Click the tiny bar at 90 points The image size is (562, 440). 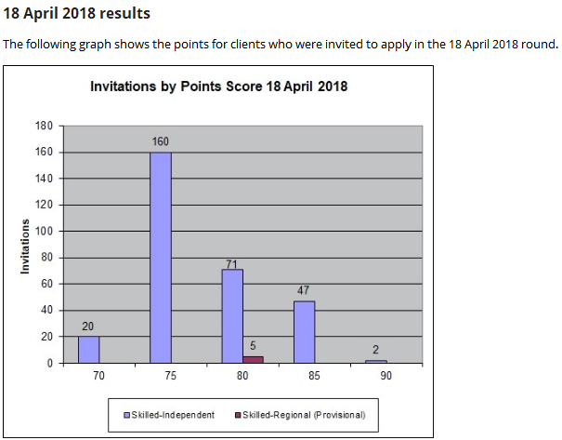pos(376,361)
